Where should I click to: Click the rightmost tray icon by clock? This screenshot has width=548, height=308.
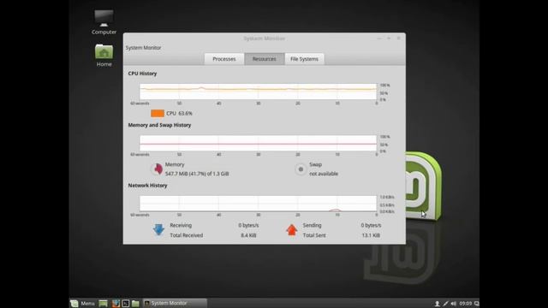click(x=476, y=304)
